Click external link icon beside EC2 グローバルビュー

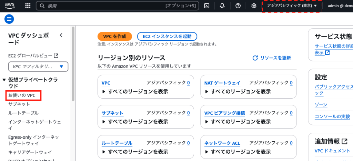(x=56, y=56)
